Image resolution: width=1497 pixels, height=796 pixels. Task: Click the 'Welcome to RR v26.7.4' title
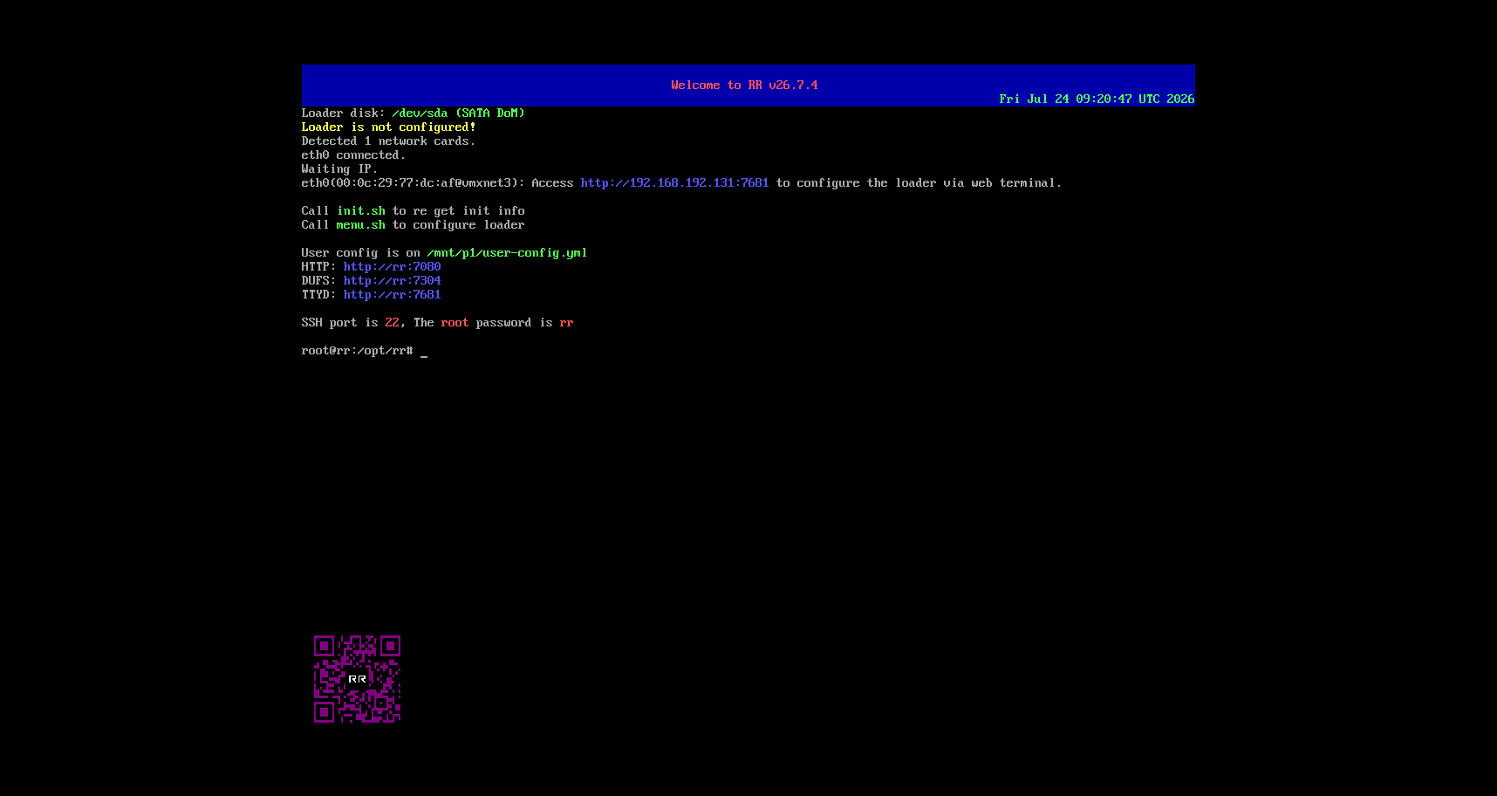[x=744, y=86]
